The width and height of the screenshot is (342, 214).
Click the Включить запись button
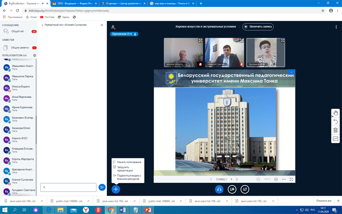coord(258,27)
